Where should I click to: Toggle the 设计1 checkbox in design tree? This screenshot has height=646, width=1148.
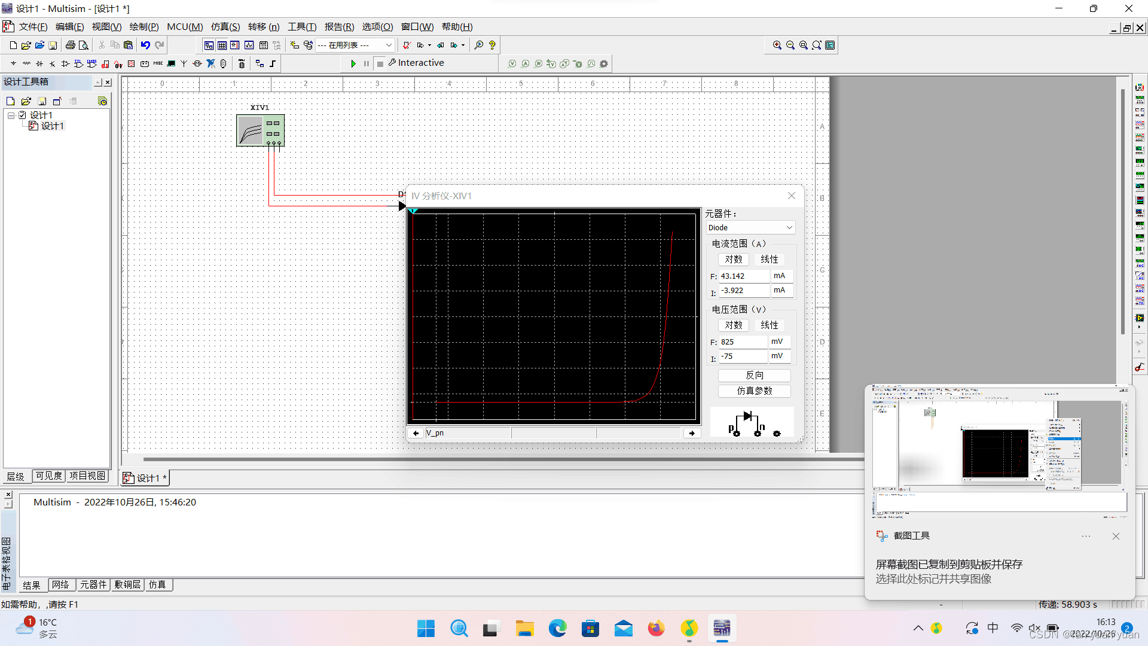[x=23, y=115]
